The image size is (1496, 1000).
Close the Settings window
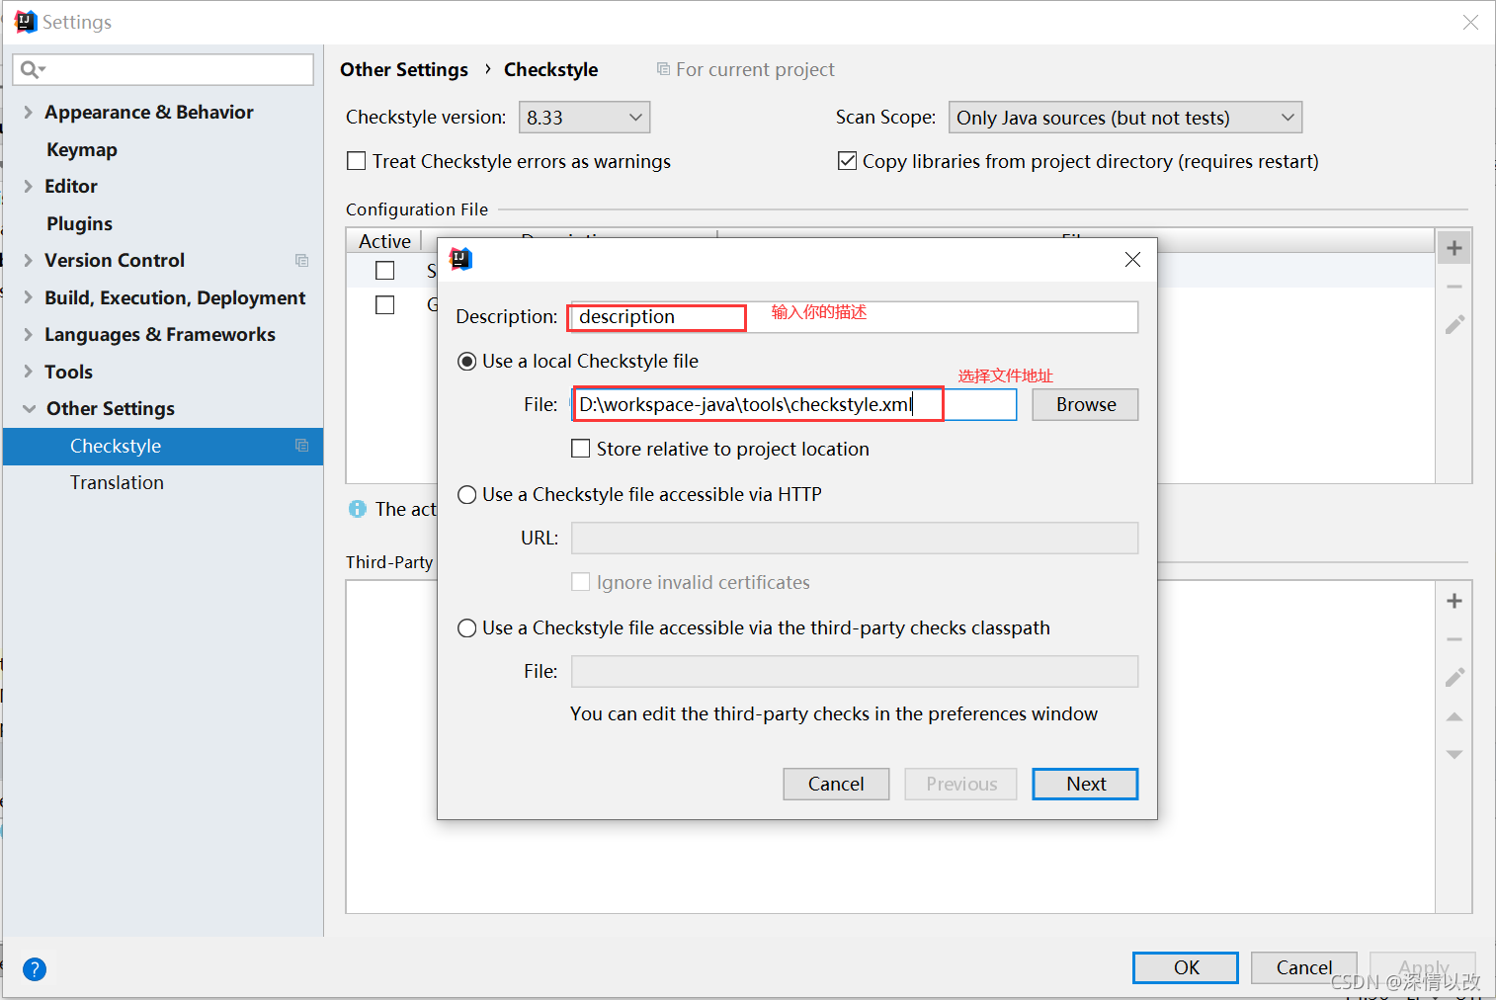click(x=1470, y=22)
